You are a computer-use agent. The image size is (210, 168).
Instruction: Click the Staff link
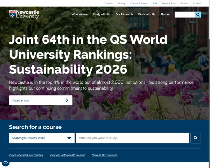click(x=155, y=3)
